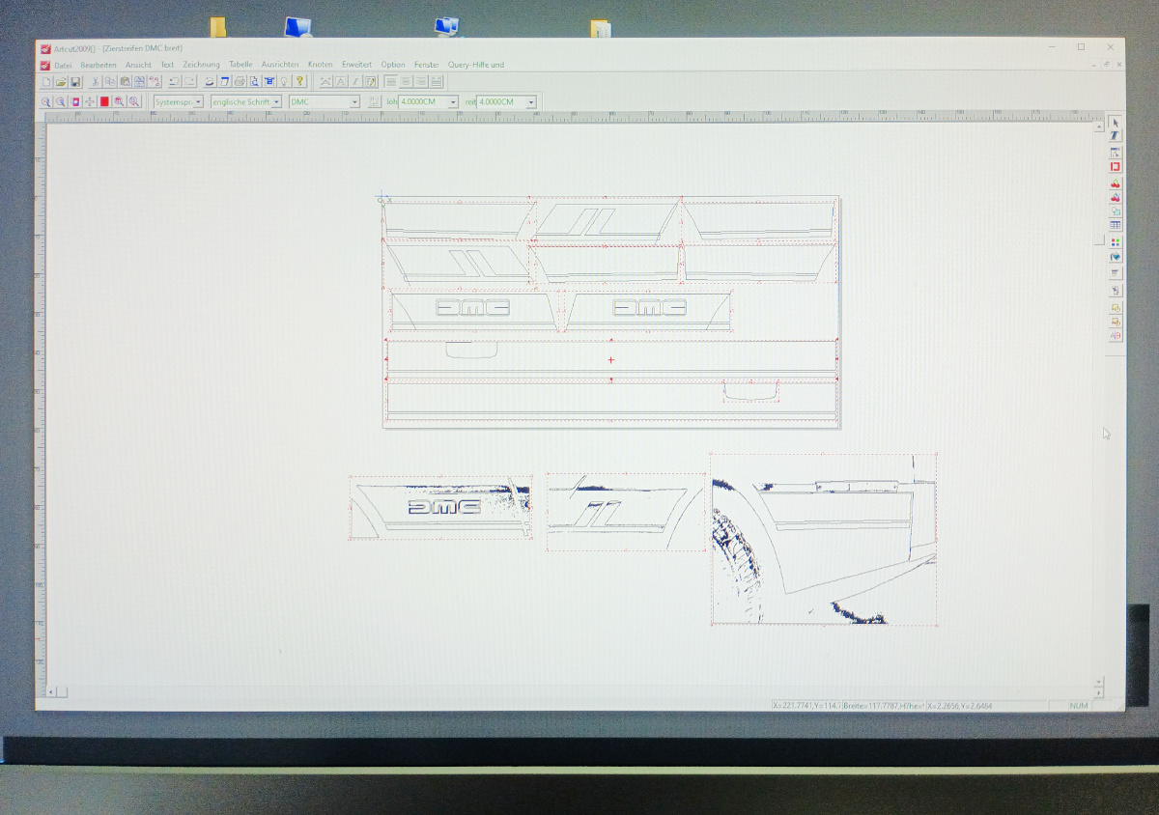Cut the selection with the scissors icon
1159x815 pixels.
(x=96, y=82)
